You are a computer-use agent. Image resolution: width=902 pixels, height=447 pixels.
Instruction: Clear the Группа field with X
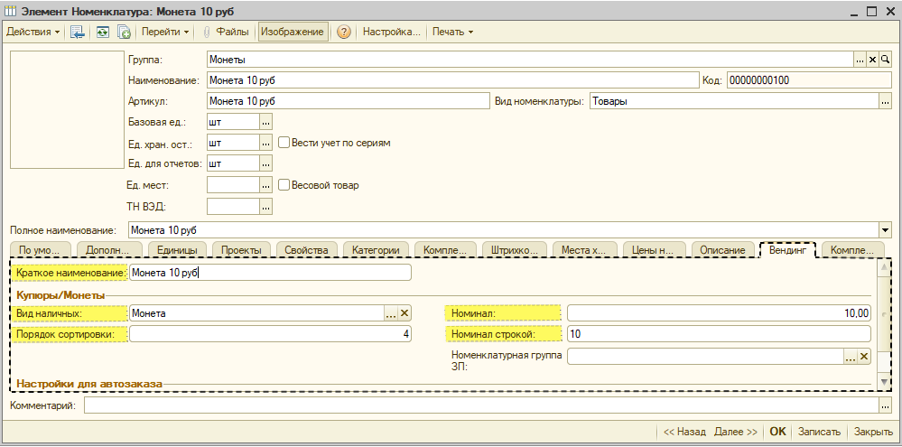point(872,60)
